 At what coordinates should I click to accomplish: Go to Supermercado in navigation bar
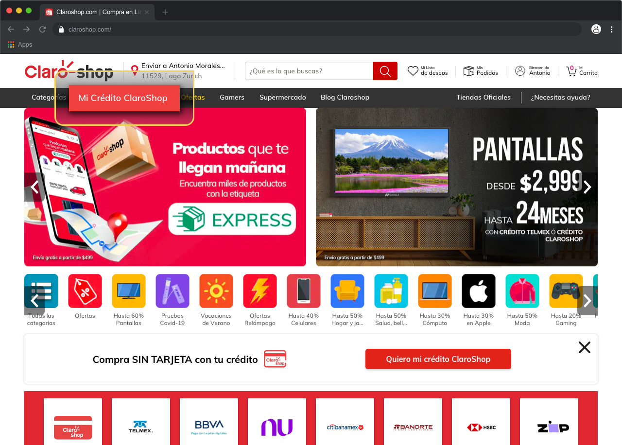283,97
